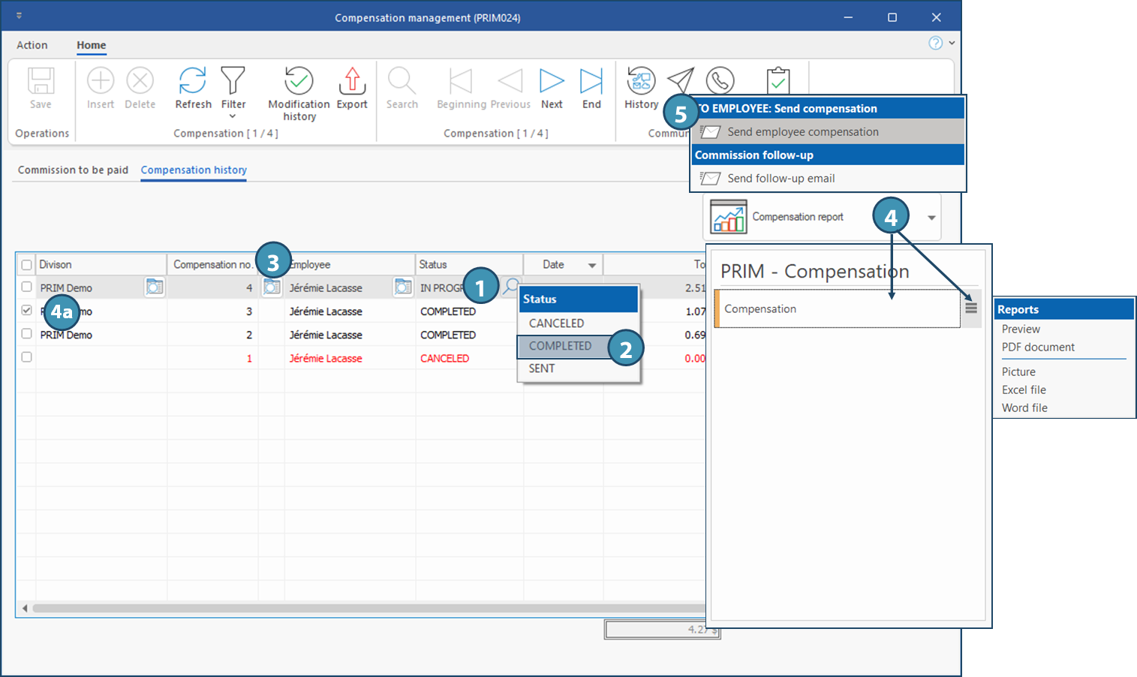This screenshot has height=677, width=1137.
Task: Click the Refresh icon in the ribbon
Action: pos(193,81)
